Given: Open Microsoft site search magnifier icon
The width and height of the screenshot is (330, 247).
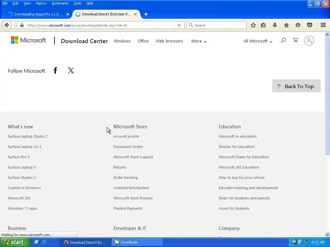Looking at the screenshot, I should [x=283, y=40].
